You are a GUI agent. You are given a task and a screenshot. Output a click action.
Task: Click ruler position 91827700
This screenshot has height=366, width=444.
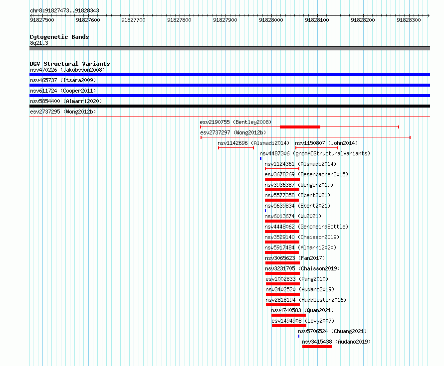(x=133, y=20)
